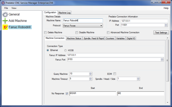Image resolution: width=172 pixels, height=107 pixels.
Task: Click the Predator Port field showing 11001
Action: (x=143, y=25)
